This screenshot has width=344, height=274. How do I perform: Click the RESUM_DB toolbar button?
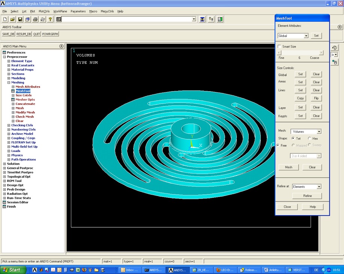pos(24,34)
